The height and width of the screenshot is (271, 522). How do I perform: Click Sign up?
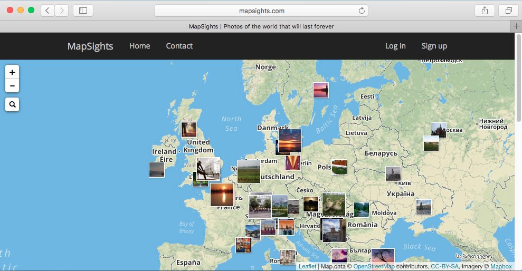click(x=434, y=46)
